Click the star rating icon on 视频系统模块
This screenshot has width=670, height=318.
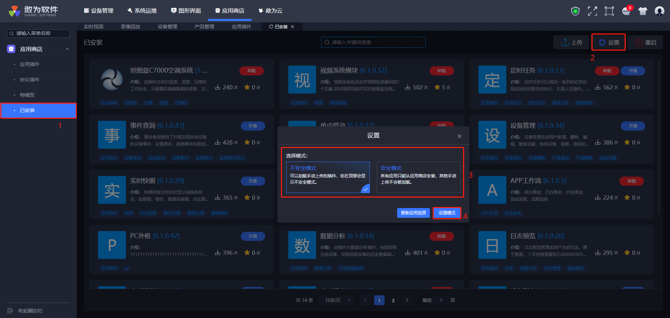coord(437,87)
